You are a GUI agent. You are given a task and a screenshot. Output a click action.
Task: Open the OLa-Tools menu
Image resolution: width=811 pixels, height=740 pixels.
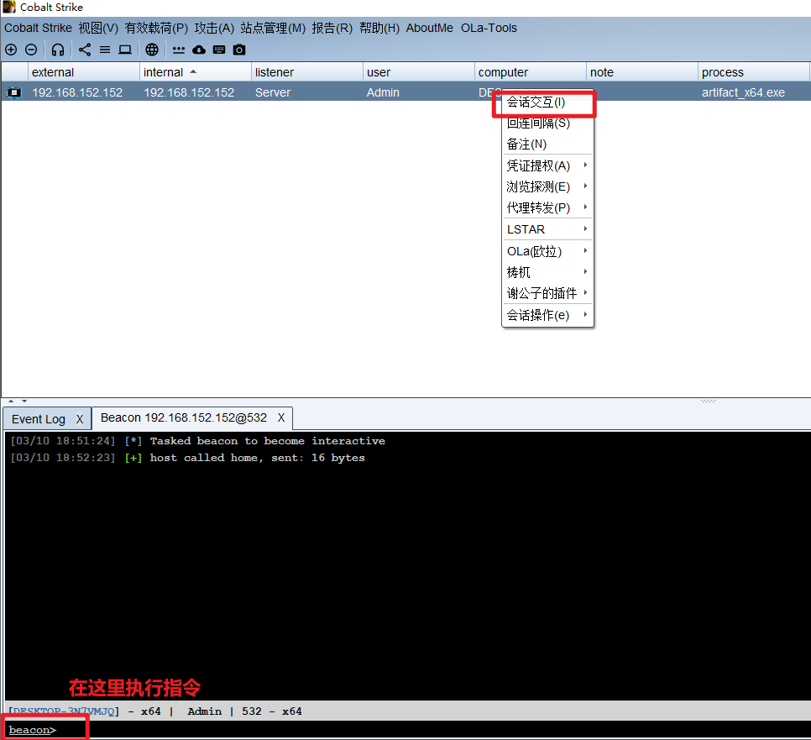tap(489, 28)
